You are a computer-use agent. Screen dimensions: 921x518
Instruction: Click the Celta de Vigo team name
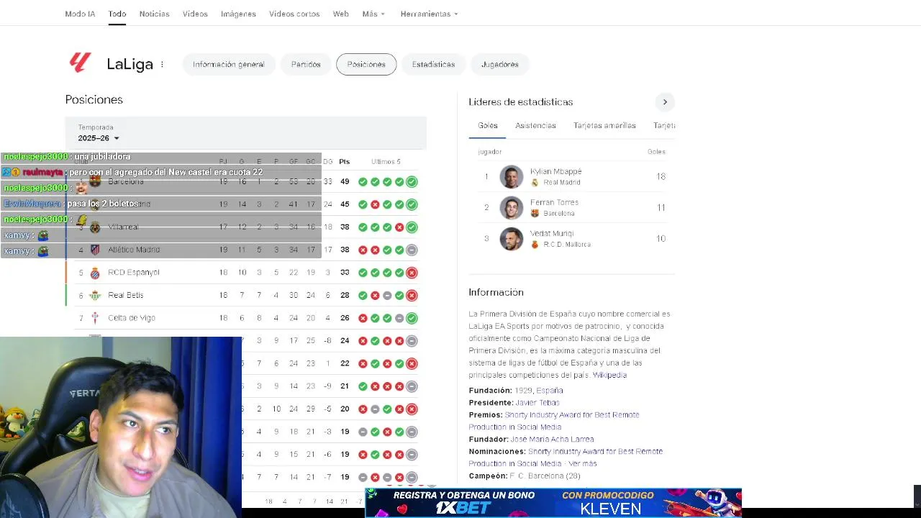[x=132, y=318]
